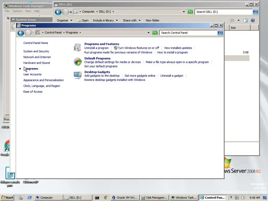Click the Default Programs icon
268x201 pixels.
click(78, 62)
